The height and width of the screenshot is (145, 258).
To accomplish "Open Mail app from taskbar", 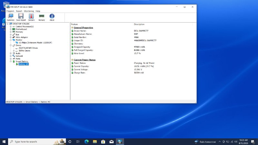I will [111, 141].
